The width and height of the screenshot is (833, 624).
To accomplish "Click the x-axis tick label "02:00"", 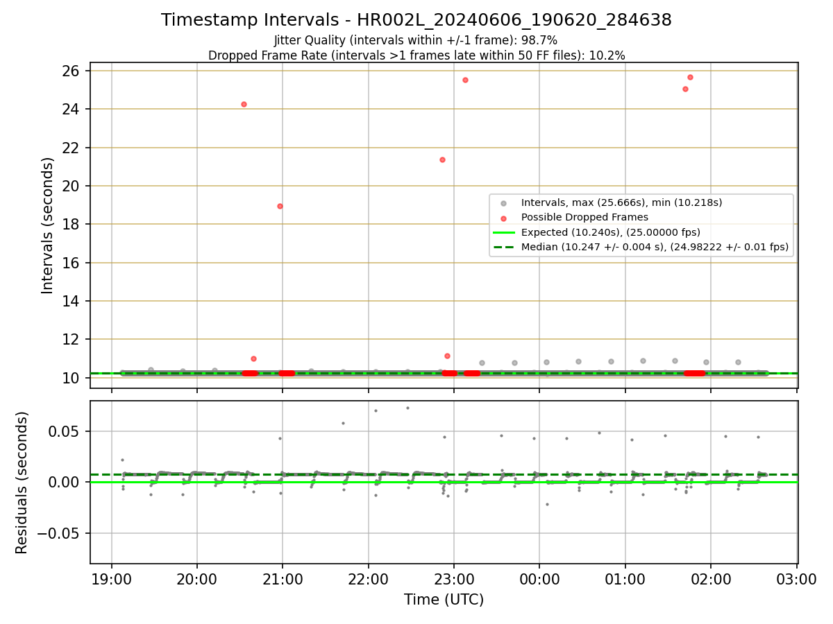I will coord(711,578).
